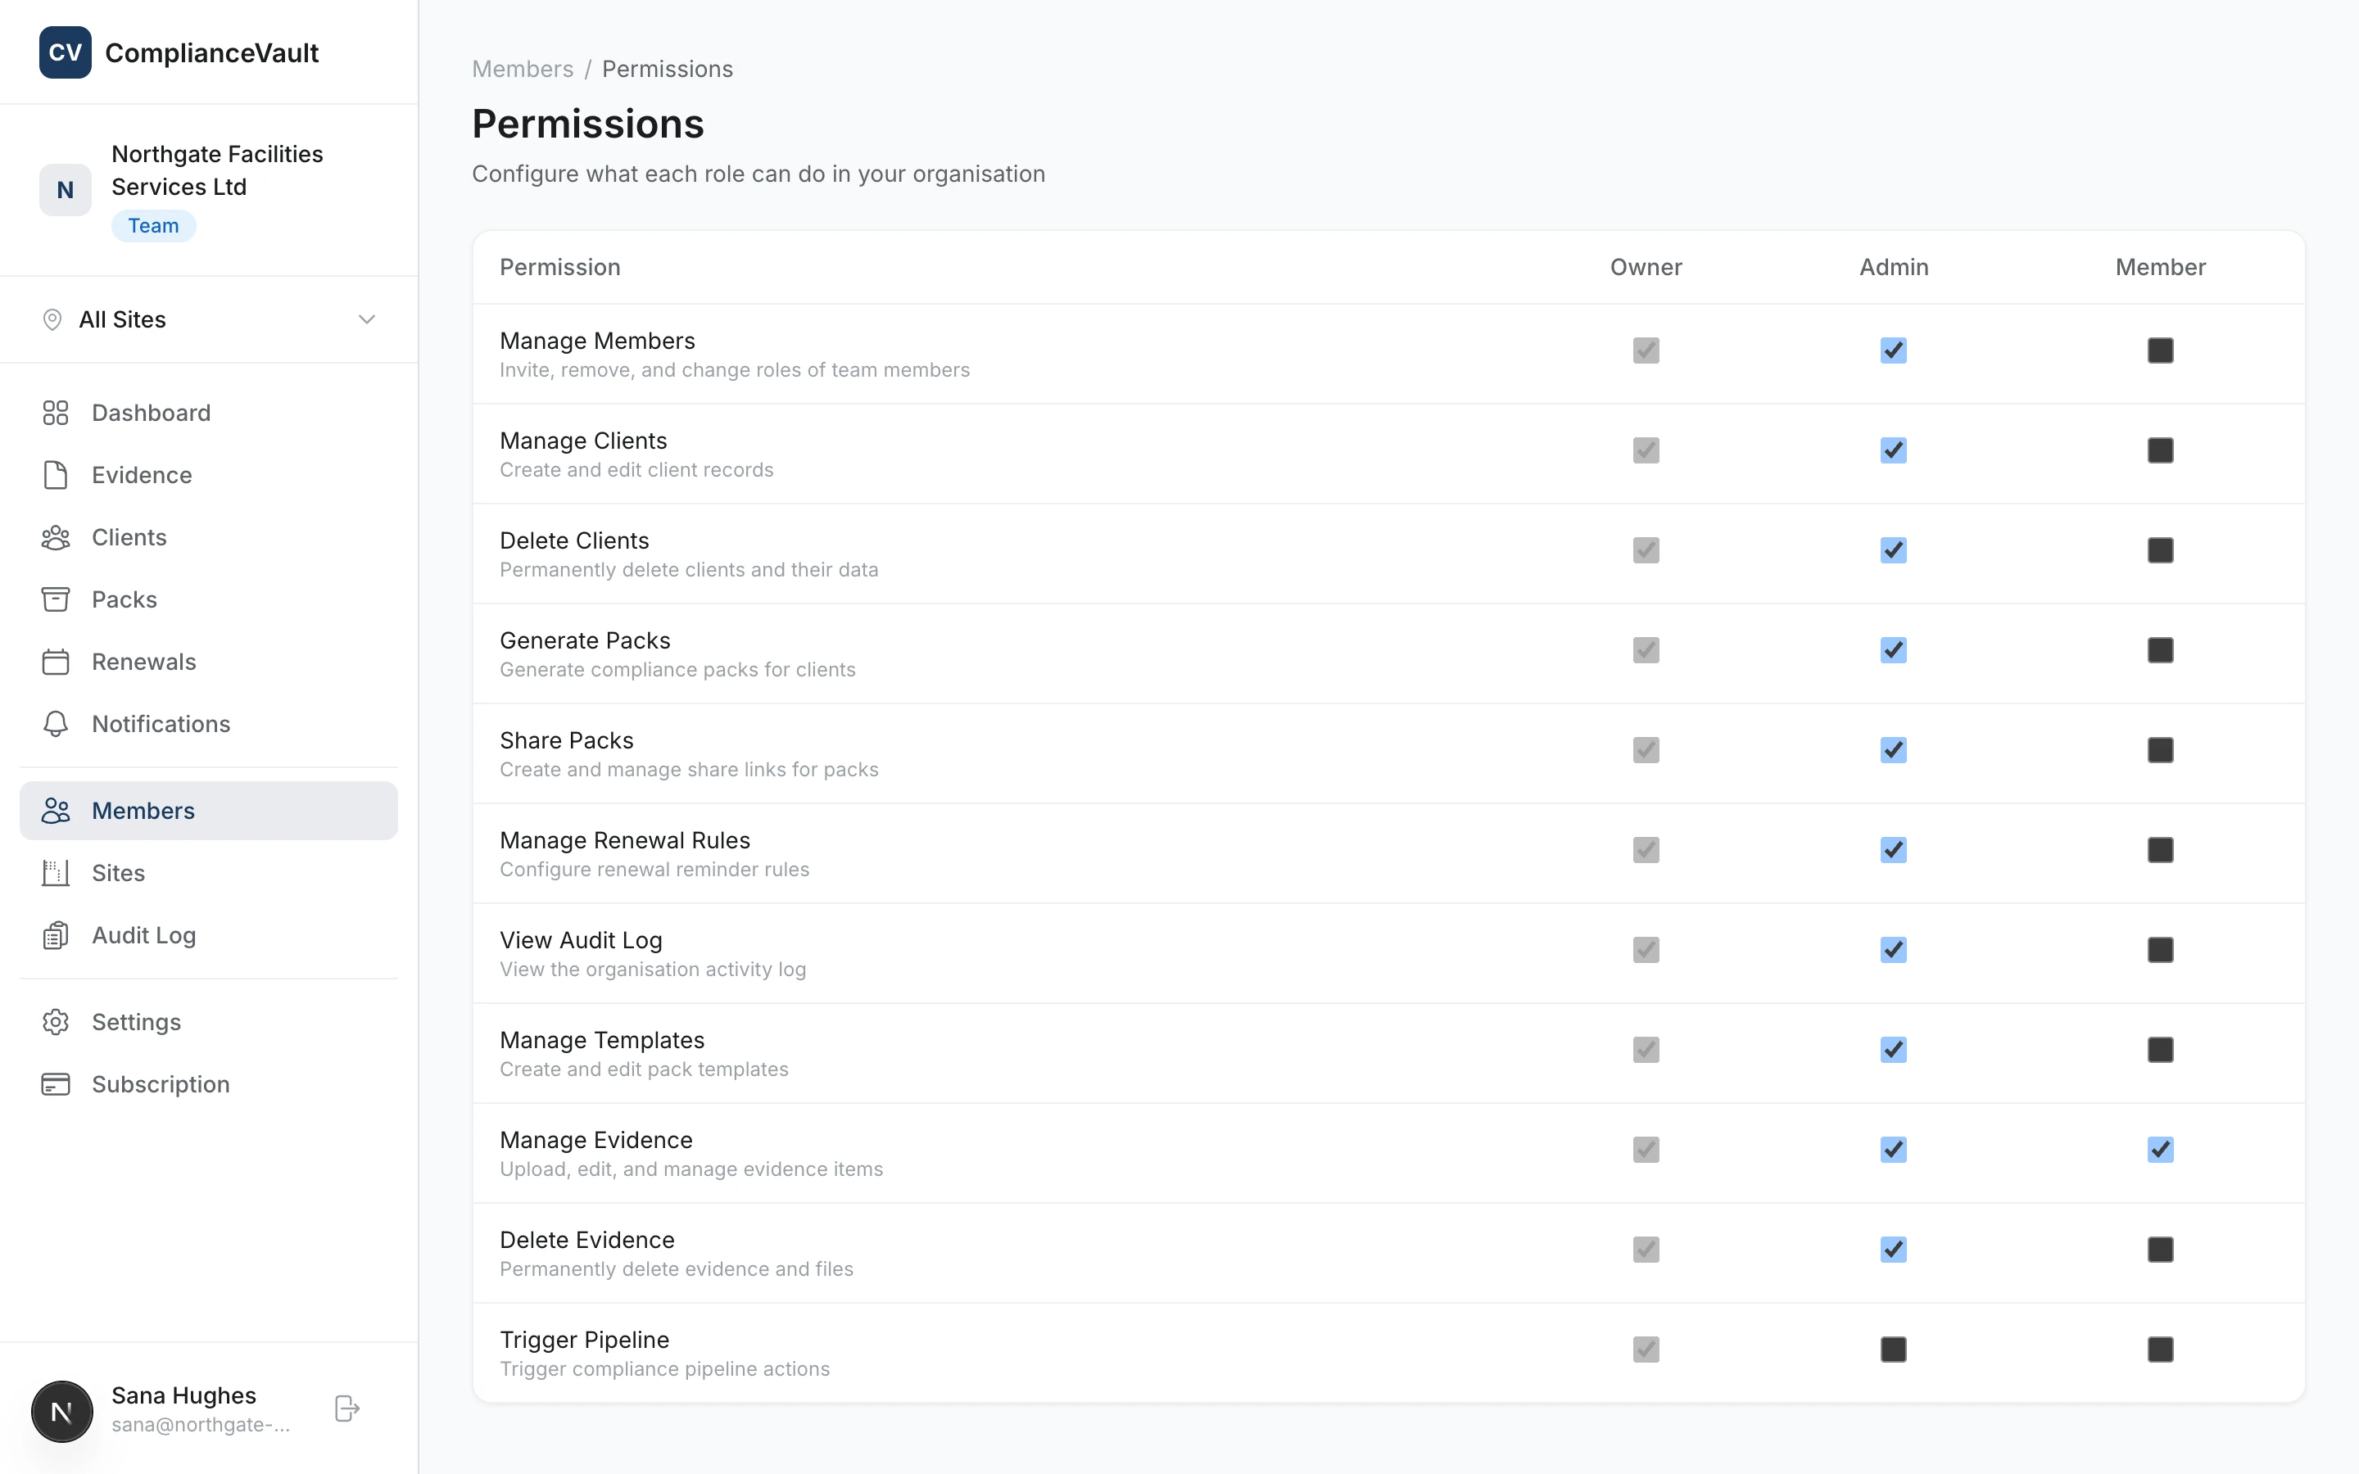Toggle Delete Clients for the Admin role

1892,549
